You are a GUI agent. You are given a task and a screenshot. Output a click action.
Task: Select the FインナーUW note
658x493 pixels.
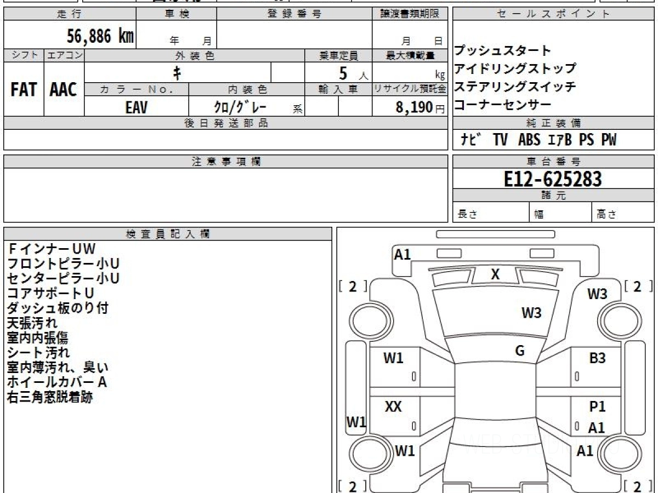point(52,249)
